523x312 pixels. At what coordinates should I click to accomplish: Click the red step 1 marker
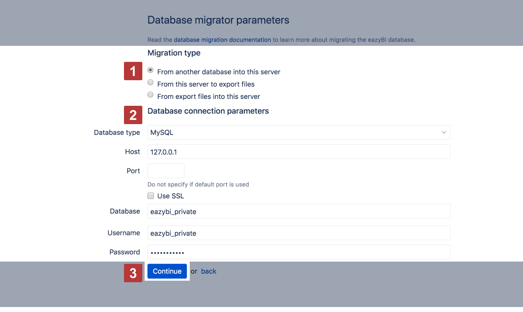[x=133, y=71]
